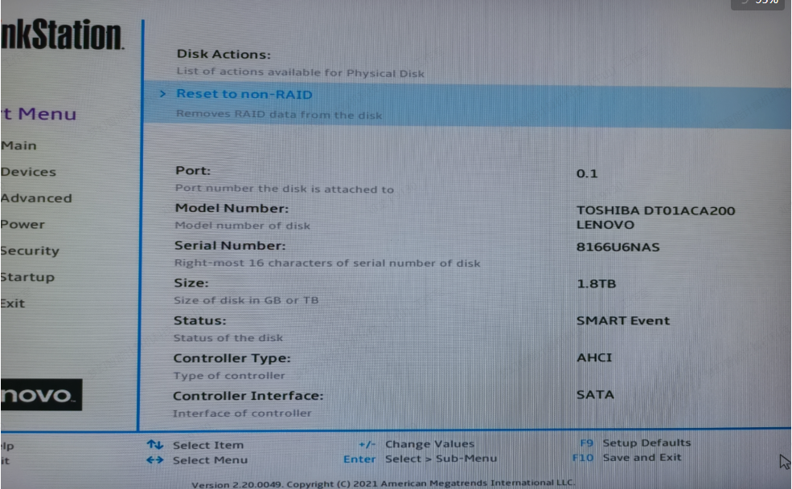Click the Controller Type: label

point(232,358)
